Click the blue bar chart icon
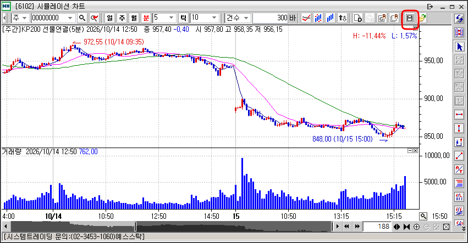This screenshot has height=243, width=468. [330, 18]
